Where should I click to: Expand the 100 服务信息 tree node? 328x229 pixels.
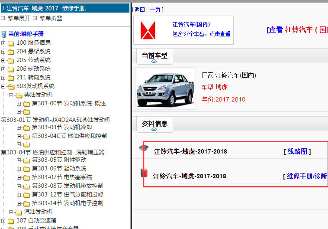pyautogui.click(x=3, y=43)
